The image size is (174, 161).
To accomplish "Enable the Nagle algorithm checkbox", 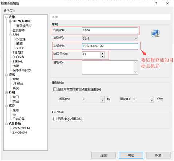I will pyautogui.click(x=55, y=119).
